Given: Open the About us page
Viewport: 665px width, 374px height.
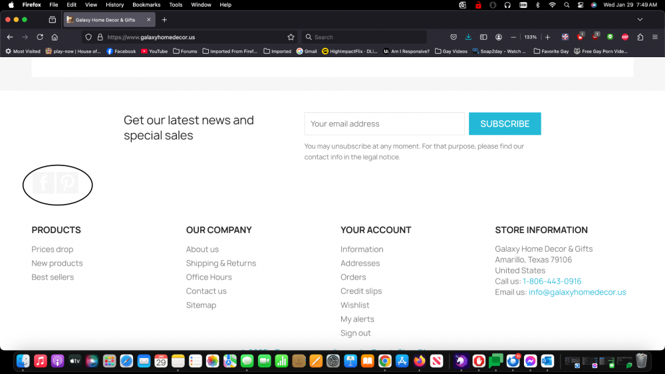Looking at the screenshot, I should [x=202, y=249].
